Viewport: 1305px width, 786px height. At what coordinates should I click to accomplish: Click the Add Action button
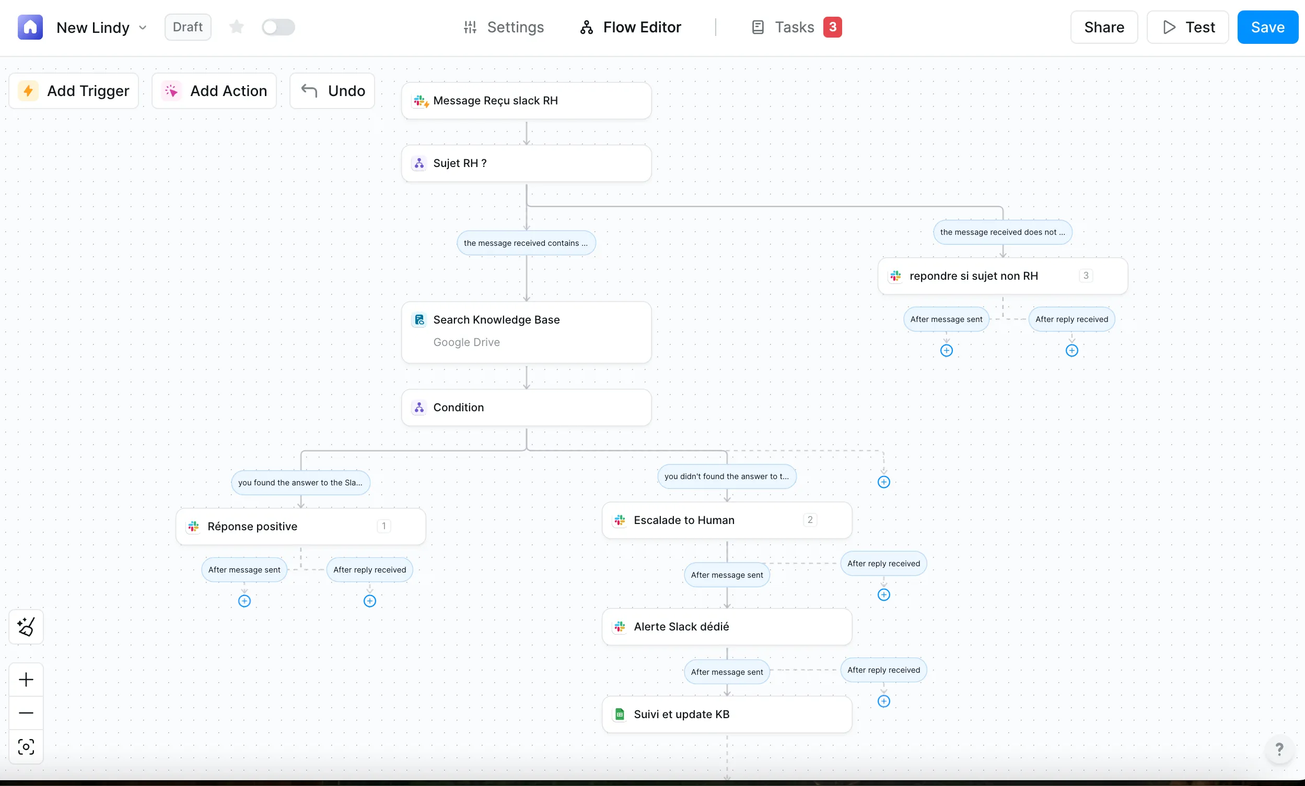click(214, 90)
